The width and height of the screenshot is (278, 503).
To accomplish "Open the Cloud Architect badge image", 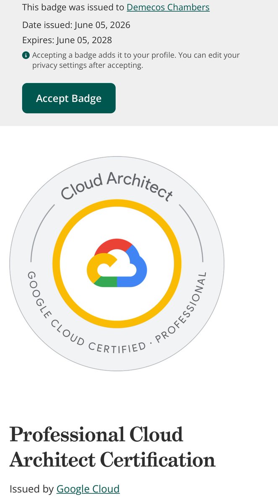I will pos(117,264).
